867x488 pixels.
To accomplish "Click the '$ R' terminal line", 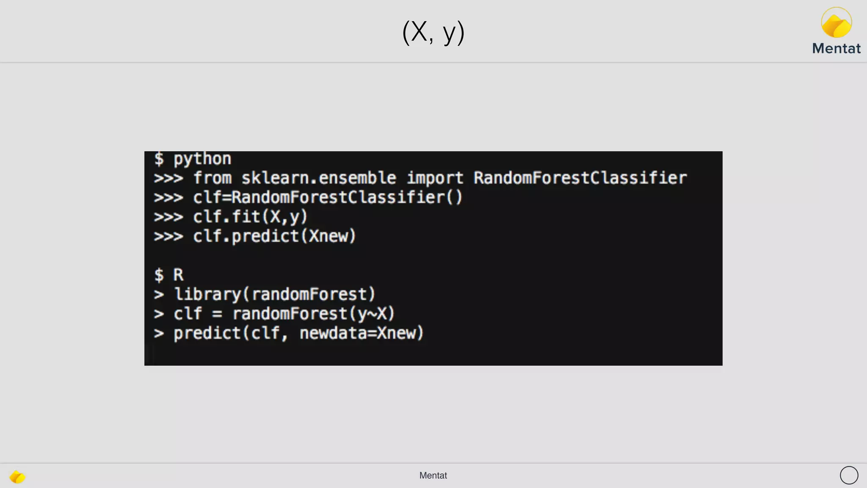I will (169, 275).
